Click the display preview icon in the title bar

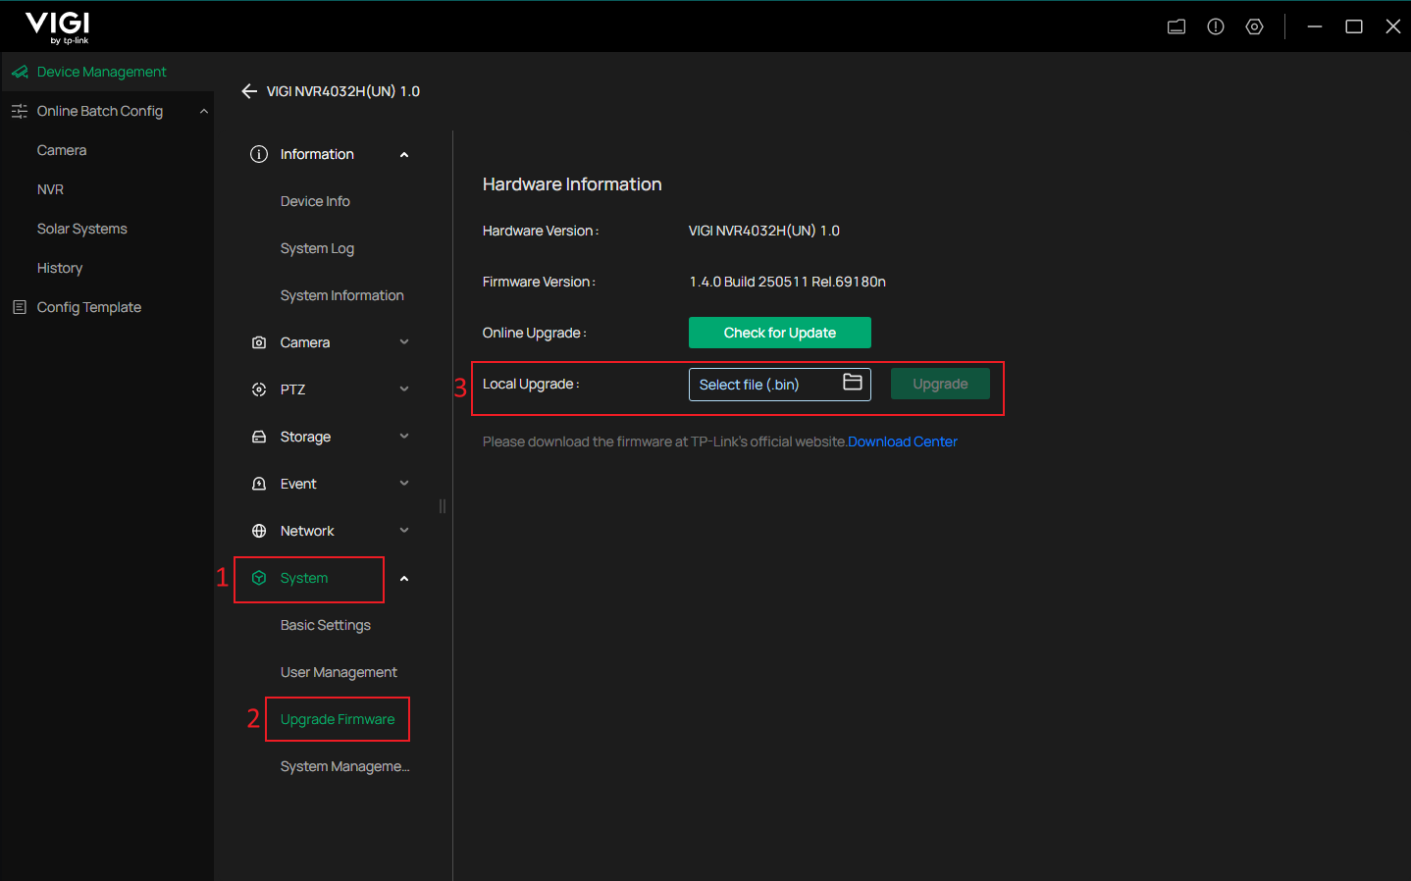click(1176, 26)
